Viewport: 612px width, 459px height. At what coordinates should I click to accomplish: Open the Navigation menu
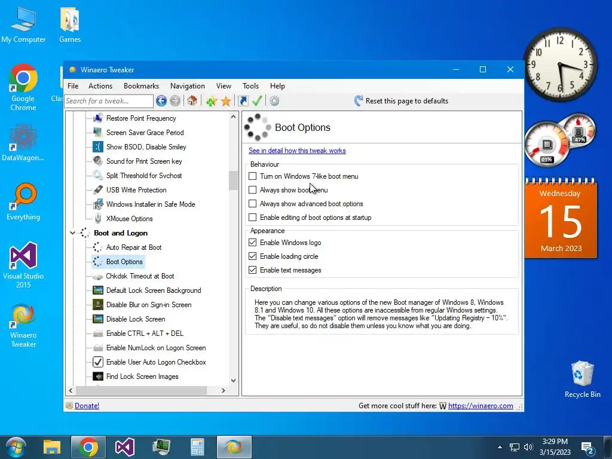click(x=187, y=86)
